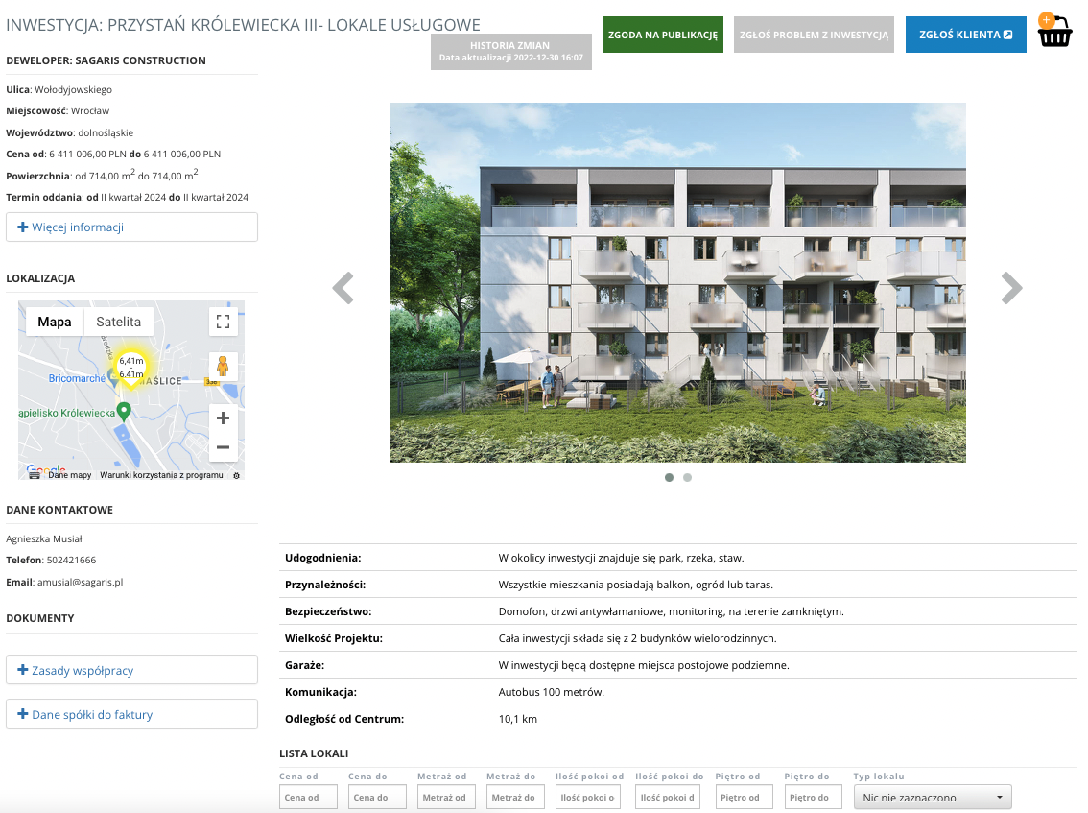Expand Zasady współpracy document
Image resolution: width=1088 pixels, height=813 pixels.
pyautogui.click(x=131, y=670)
